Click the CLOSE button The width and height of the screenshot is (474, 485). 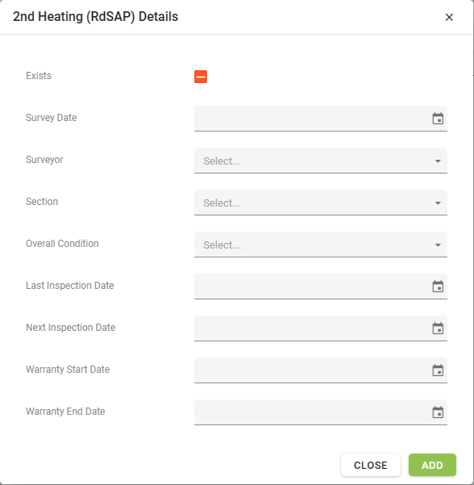(371, 465)
